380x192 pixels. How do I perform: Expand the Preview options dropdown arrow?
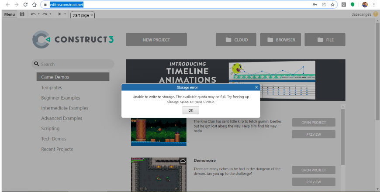[x=65, y=14]
